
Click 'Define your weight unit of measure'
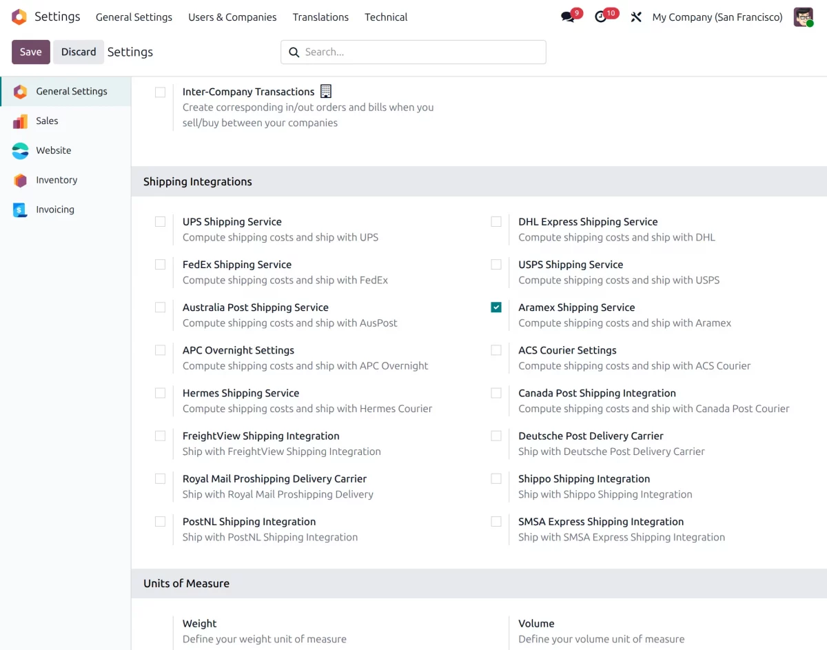(265, 640)
